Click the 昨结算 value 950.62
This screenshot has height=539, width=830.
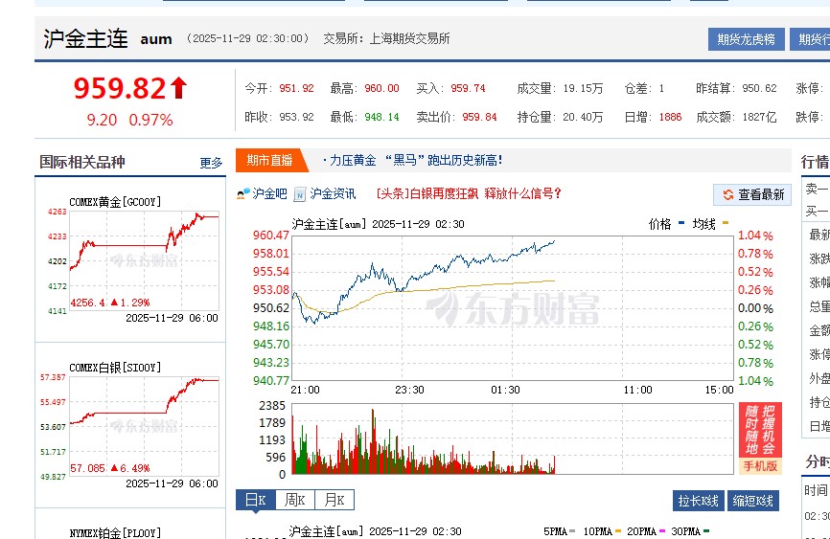(760, 88)
